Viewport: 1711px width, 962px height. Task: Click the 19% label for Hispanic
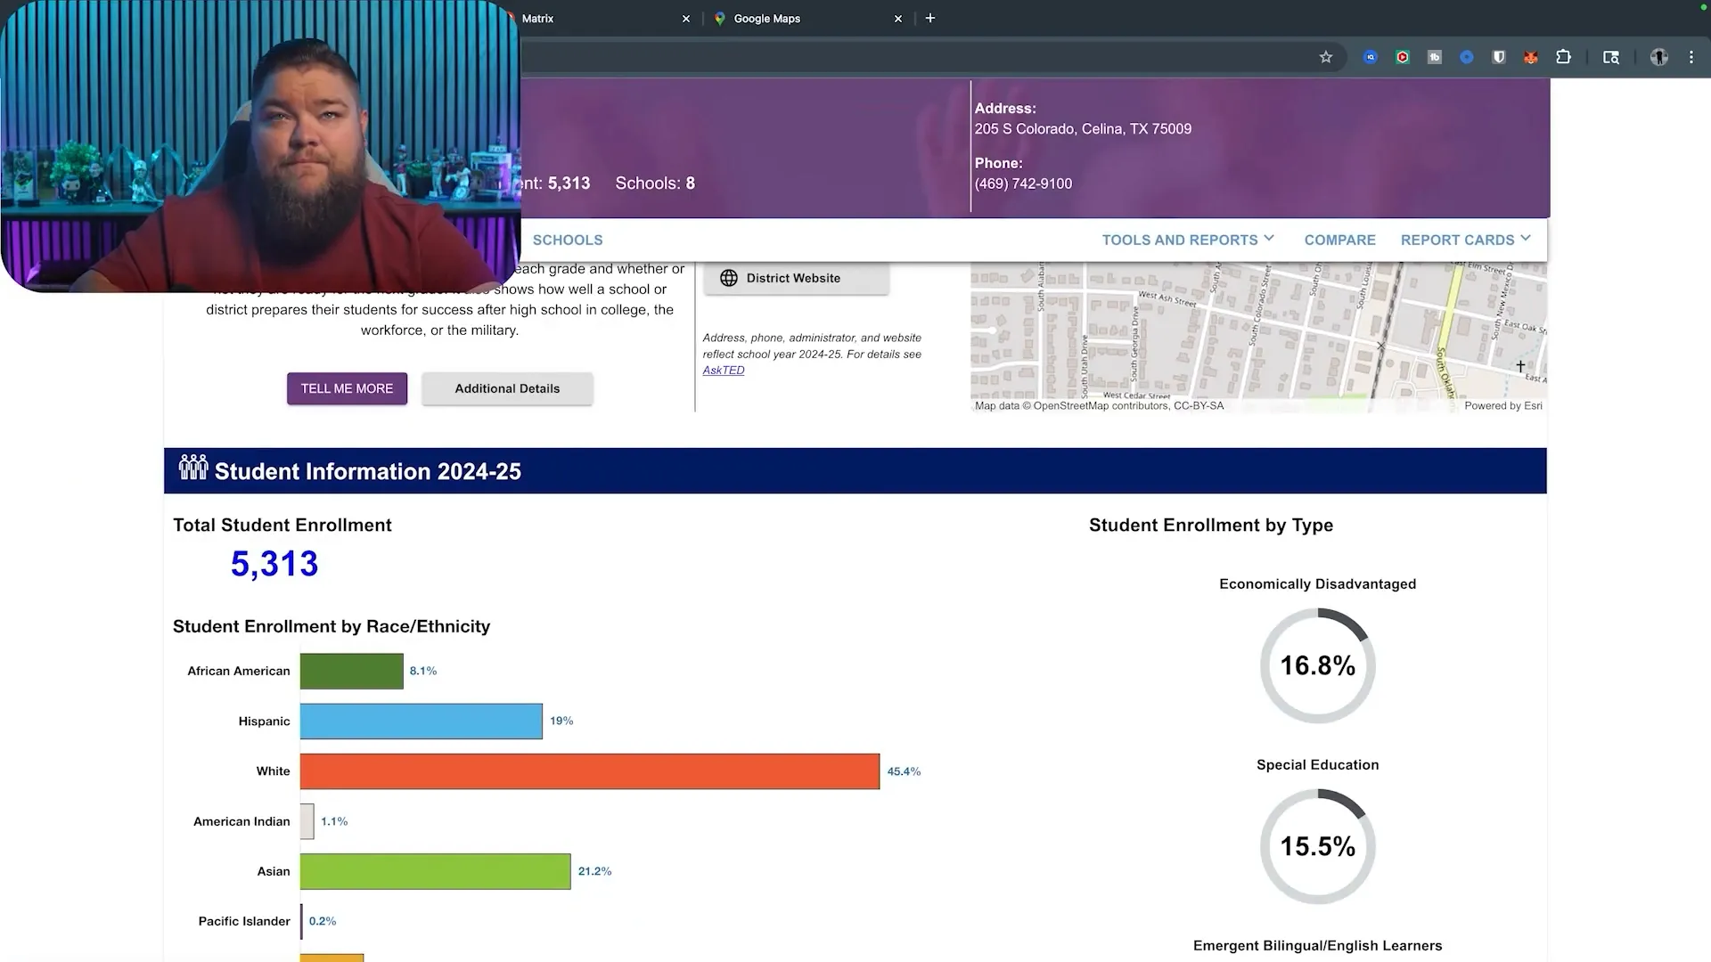tap(561, 721)
